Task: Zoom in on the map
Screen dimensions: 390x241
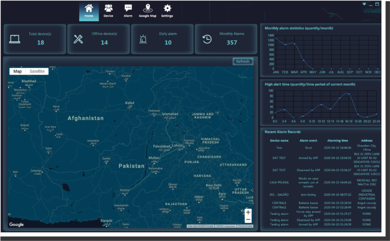Action: pos(248,212)
